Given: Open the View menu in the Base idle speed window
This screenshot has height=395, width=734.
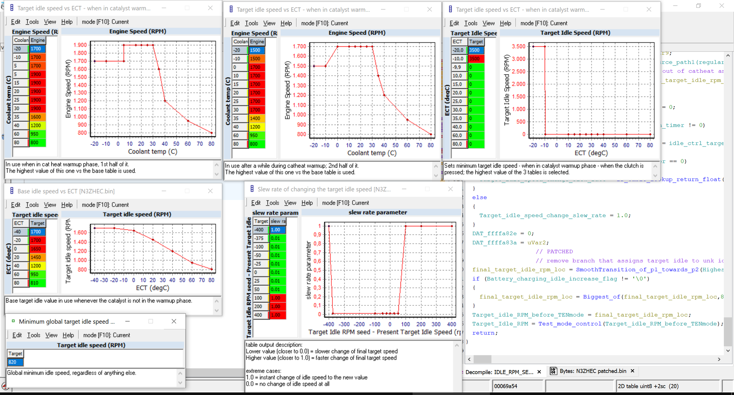Looking at the screenshot, I should (x=50, y=205).
